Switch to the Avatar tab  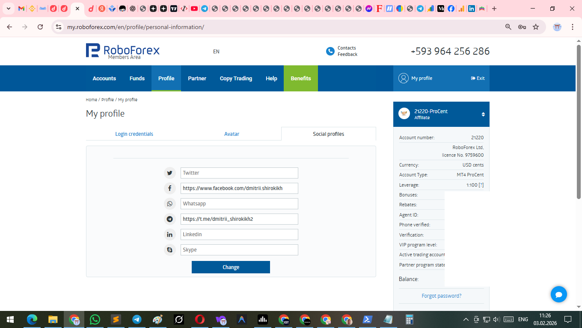click(232, 134)
